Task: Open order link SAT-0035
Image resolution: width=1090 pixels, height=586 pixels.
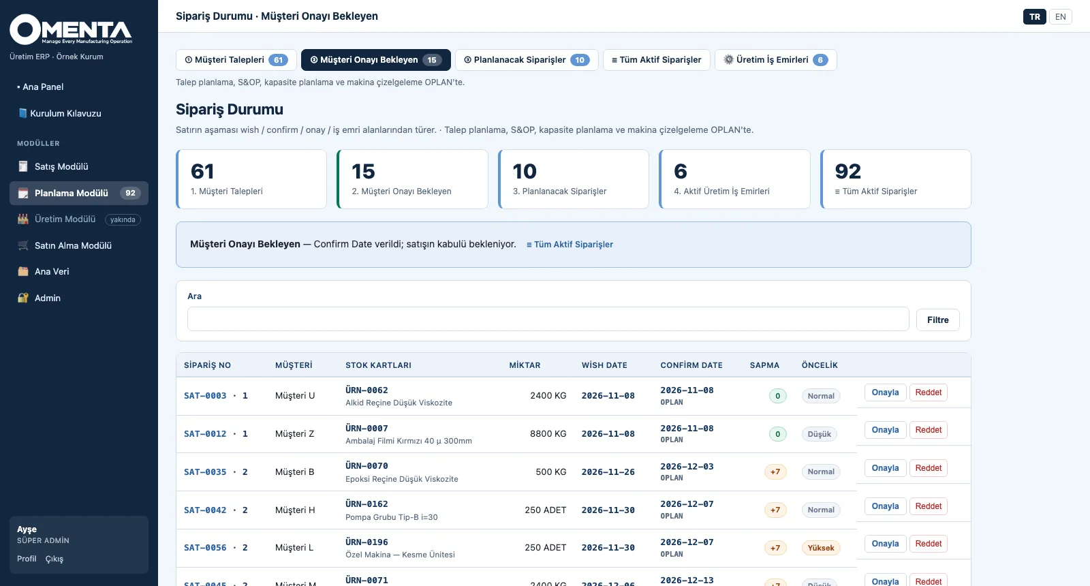Action: tap(205, 472)
